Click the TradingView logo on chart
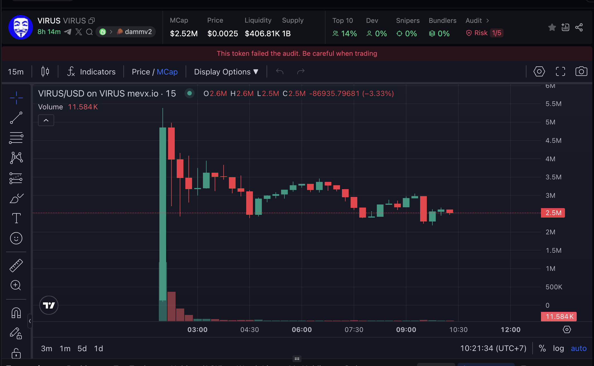 tap(49, 305)
